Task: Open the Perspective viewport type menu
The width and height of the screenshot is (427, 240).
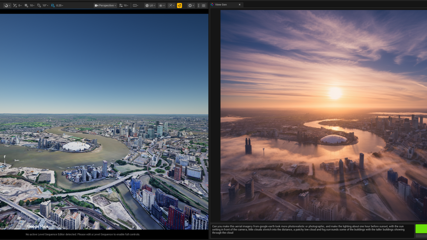Action: tap(105, 5)
